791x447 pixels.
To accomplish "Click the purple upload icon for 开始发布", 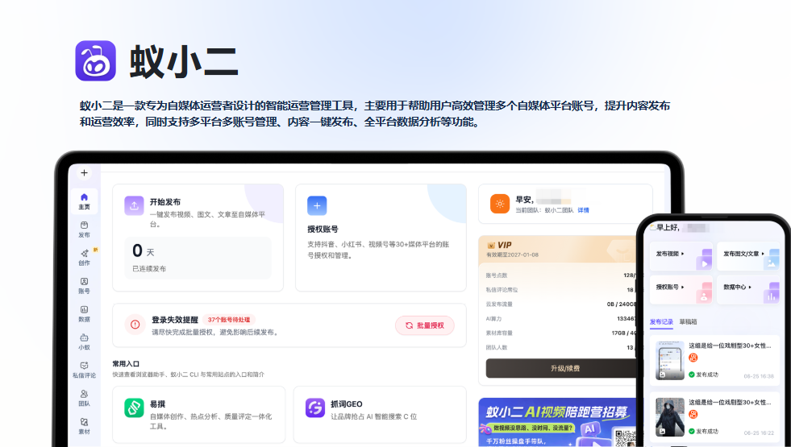I will coord(134,205).
